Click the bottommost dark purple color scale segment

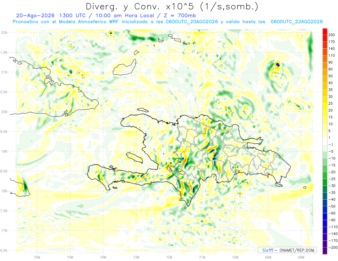325,251
